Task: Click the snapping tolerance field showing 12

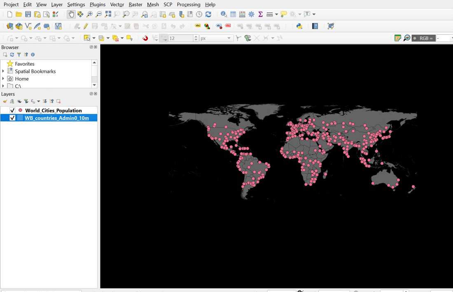Action: 180,38
